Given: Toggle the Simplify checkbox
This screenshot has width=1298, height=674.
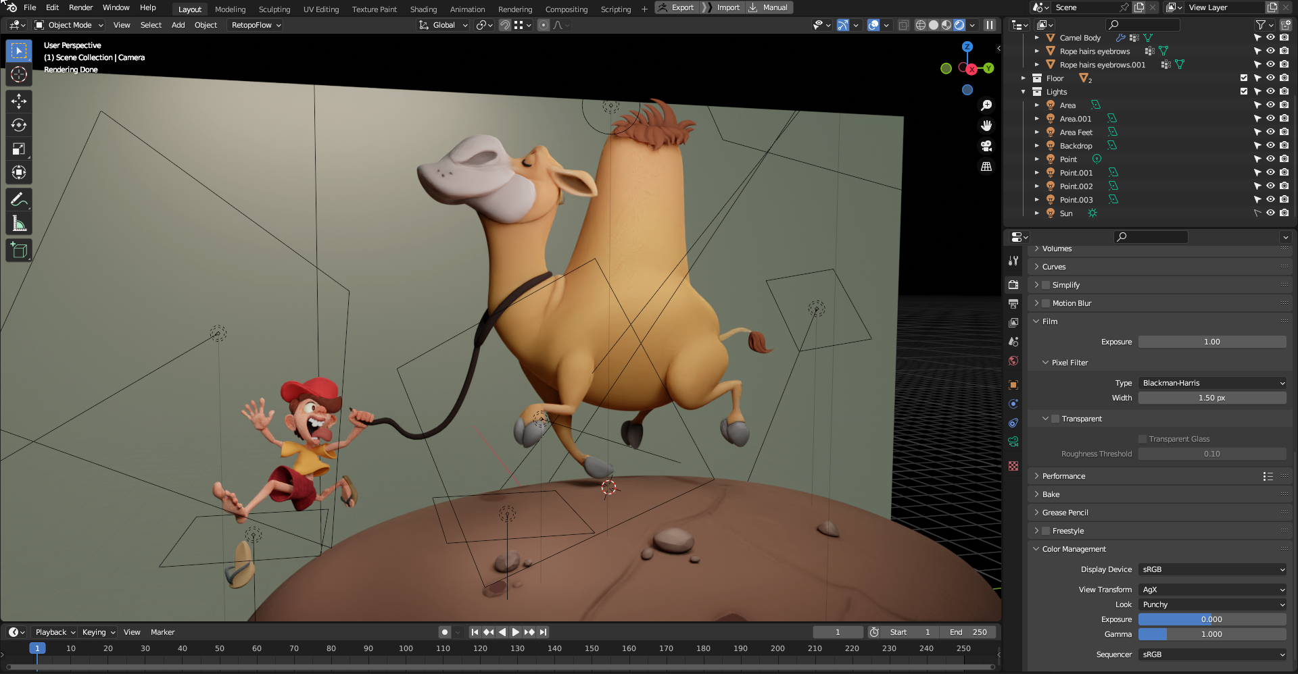Looking at the screenshot, I should [x=1046, y=285].
